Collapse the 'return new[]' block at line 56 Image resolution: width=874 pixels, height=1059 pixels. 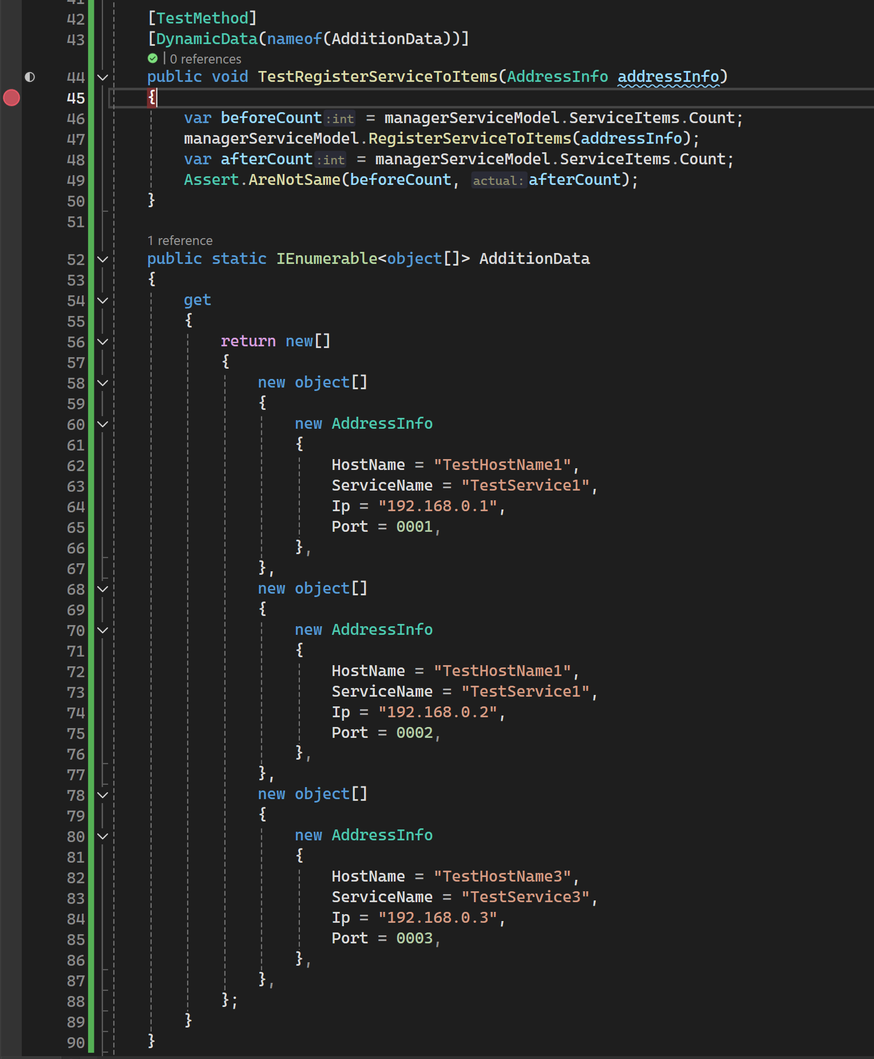tap(102, 342)
